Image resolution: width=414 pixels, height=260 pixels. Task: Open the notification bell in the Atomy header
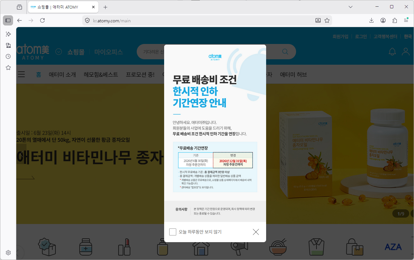[392, 52]
